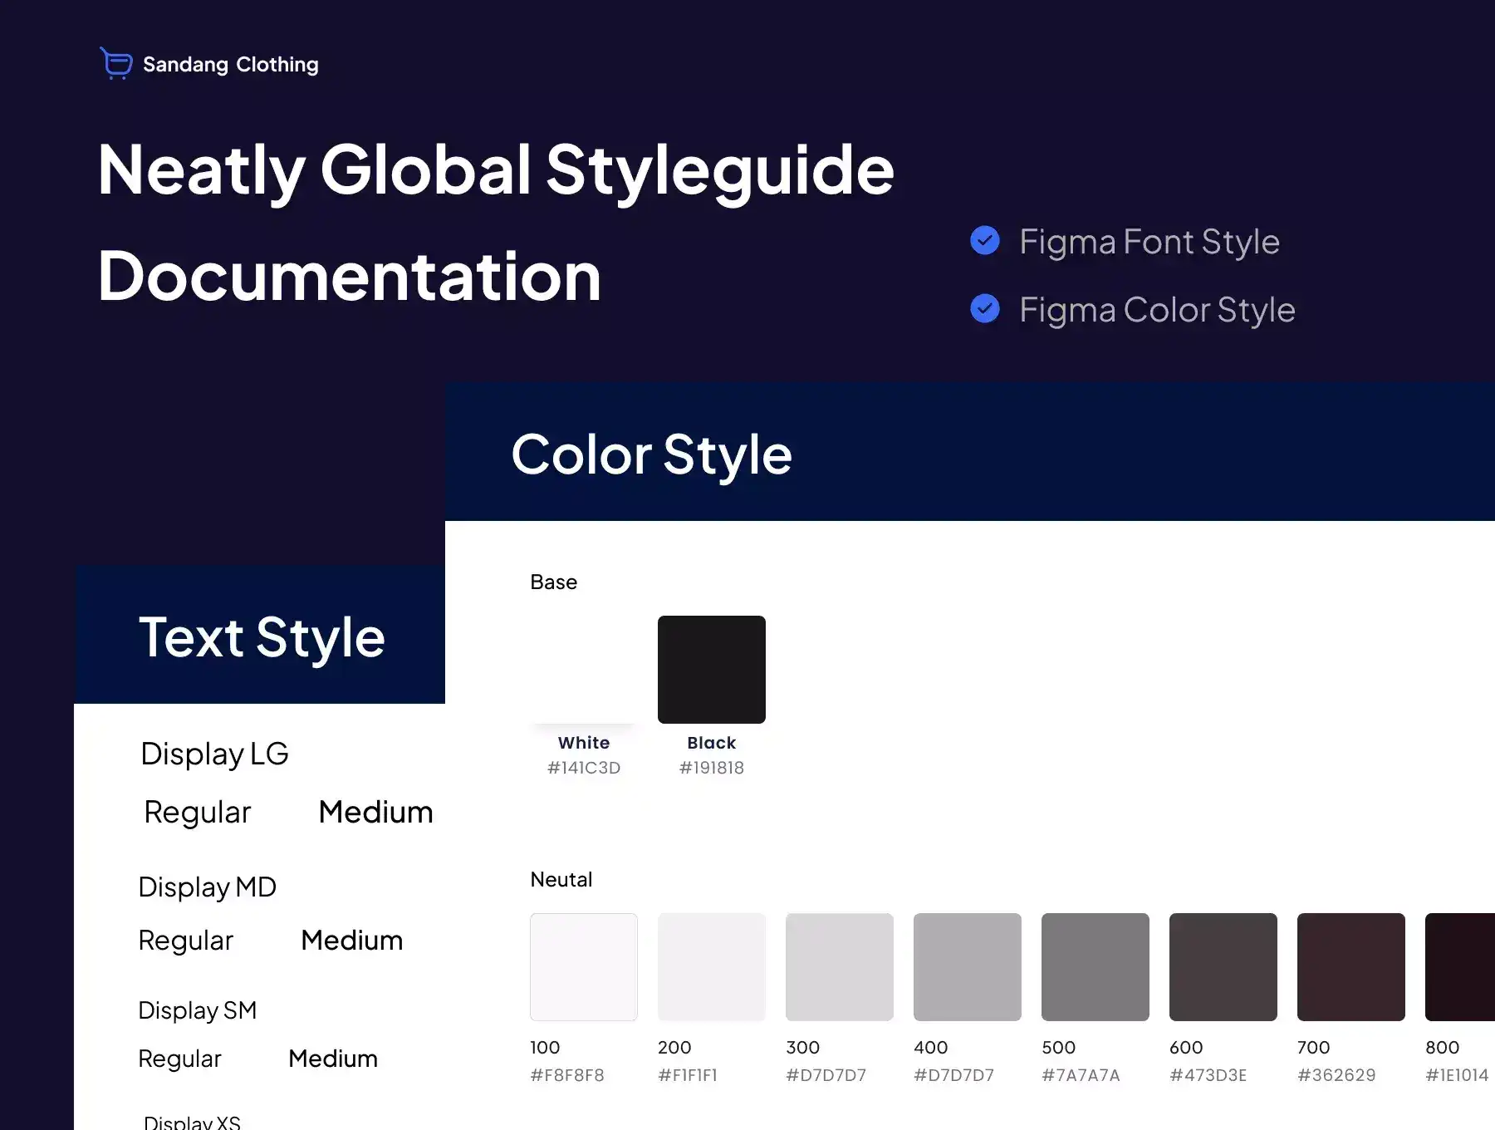Click the Neutral 700 swatch
The width and height of the screenshot is (1495, 1130).
tap(1350, 966)
